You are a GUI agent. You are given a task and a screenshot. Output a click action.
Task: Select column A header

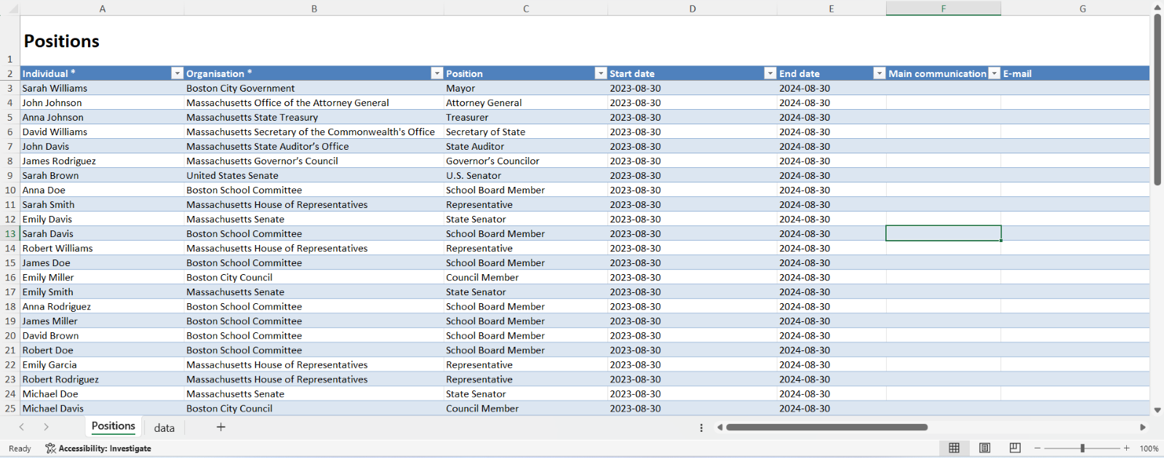pos(103,9)
